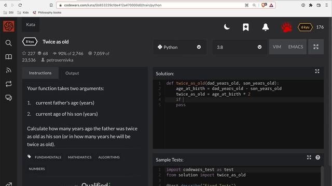Open the Philosophy books bookmark
The height and width of the screenshot is (186, 332).
click(x=47, y=12)
